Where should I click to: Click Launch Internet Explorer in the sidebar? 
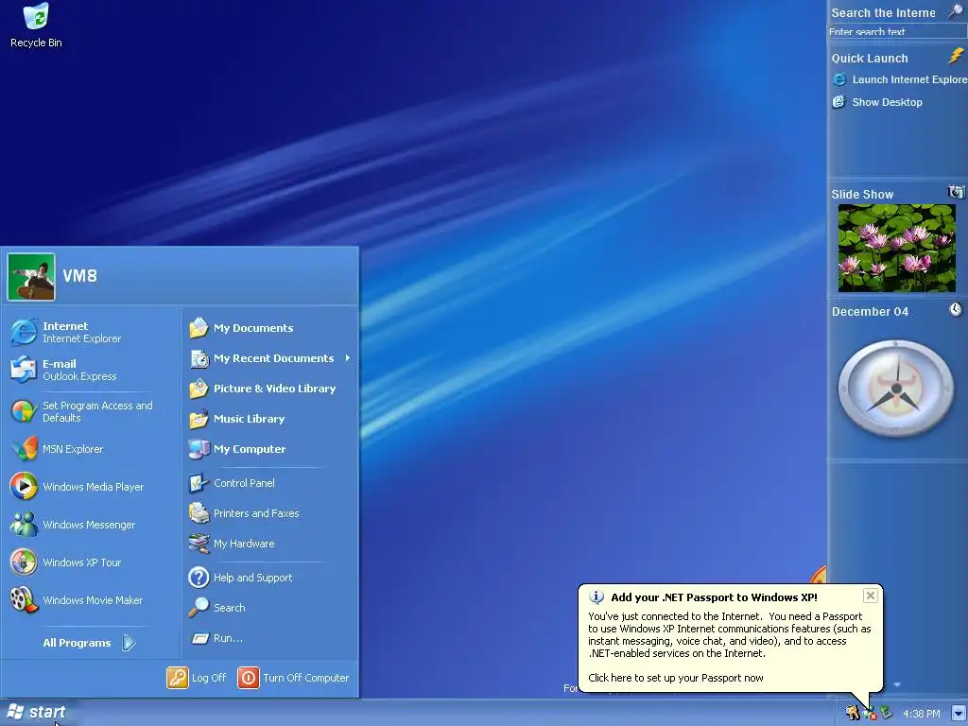click(900, 79)
